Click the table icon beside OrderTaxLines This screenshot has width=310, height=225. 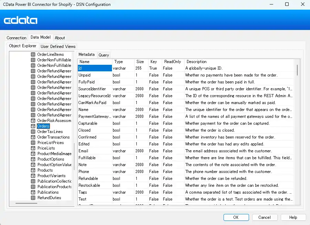[x=33, y=132]
